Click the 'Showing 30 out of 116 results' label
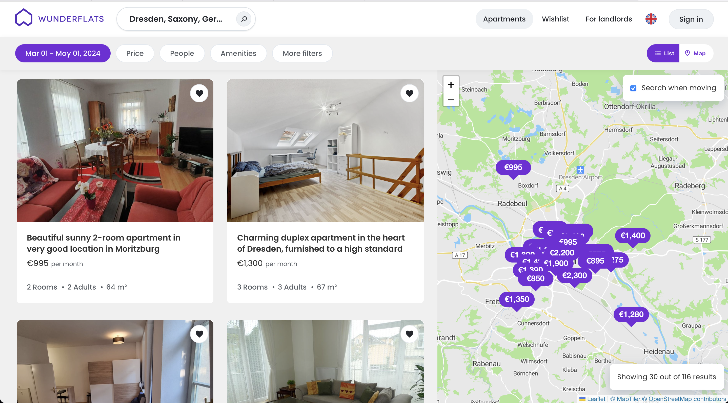Viewport: 728px width, 403px height. 666,377
